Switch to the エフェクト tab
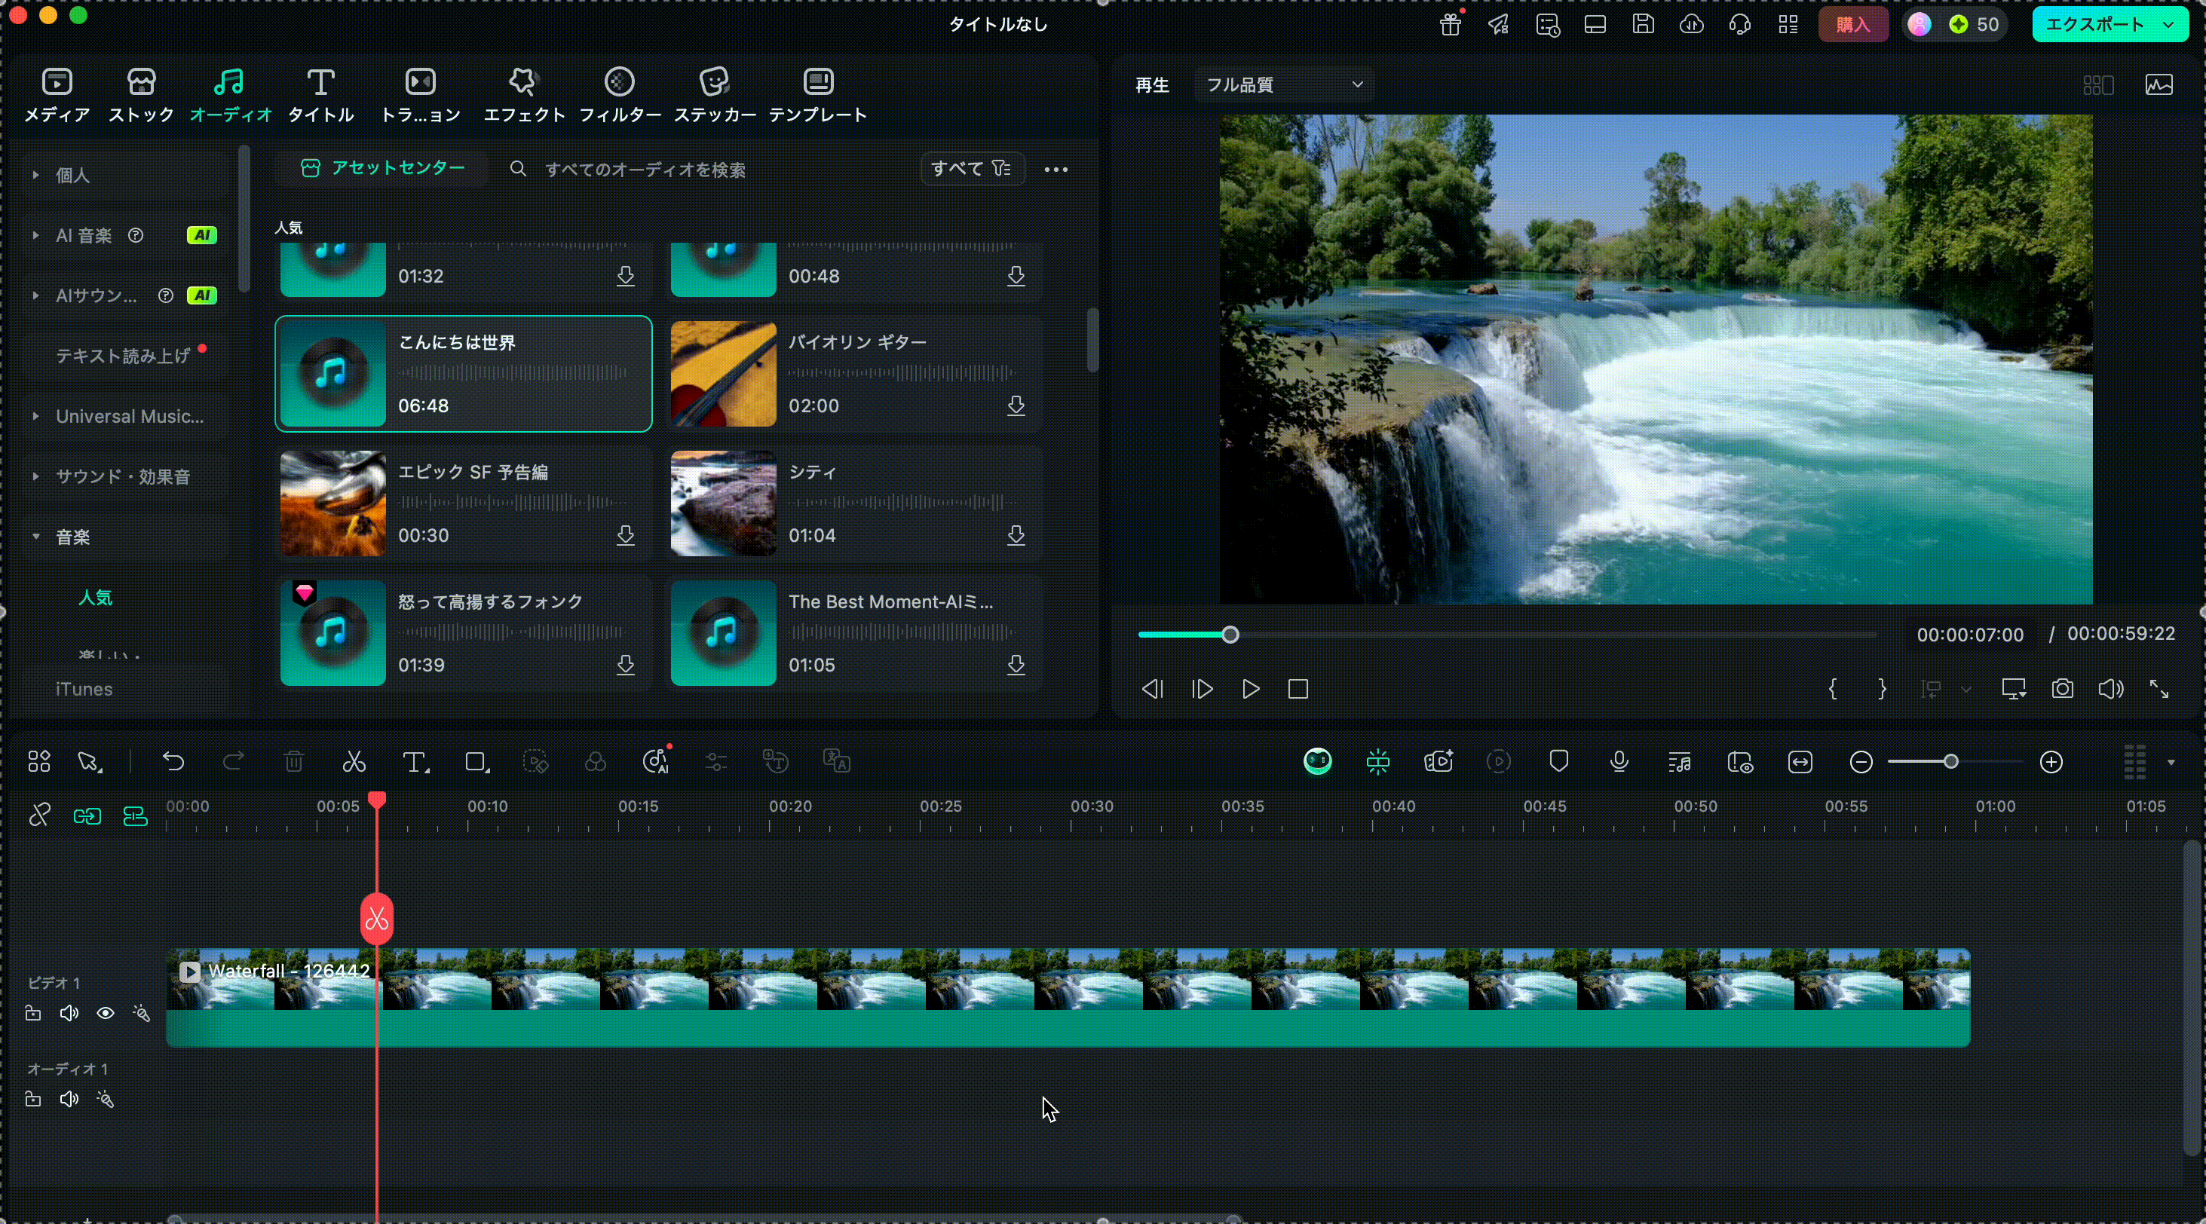This screenshot has height=1224, width=2206. click(x=524, y=94)
